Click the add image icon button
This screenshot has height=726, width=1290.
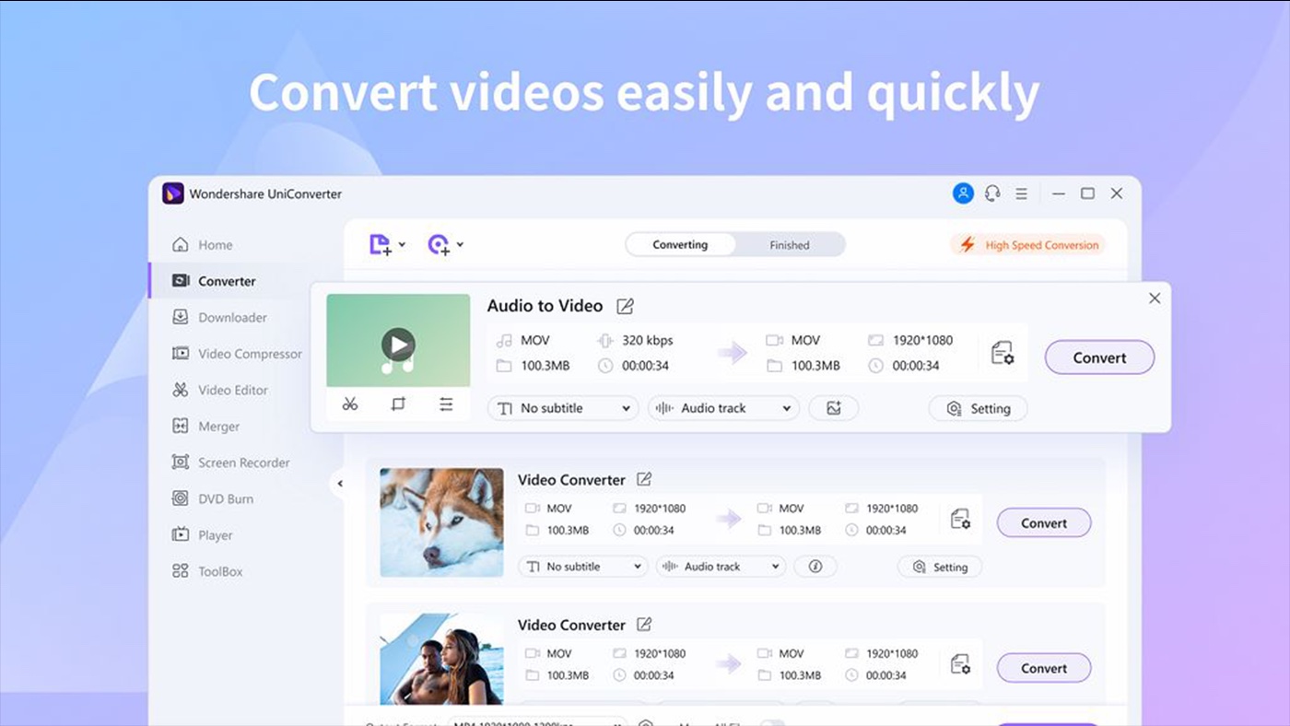point(834,408)
